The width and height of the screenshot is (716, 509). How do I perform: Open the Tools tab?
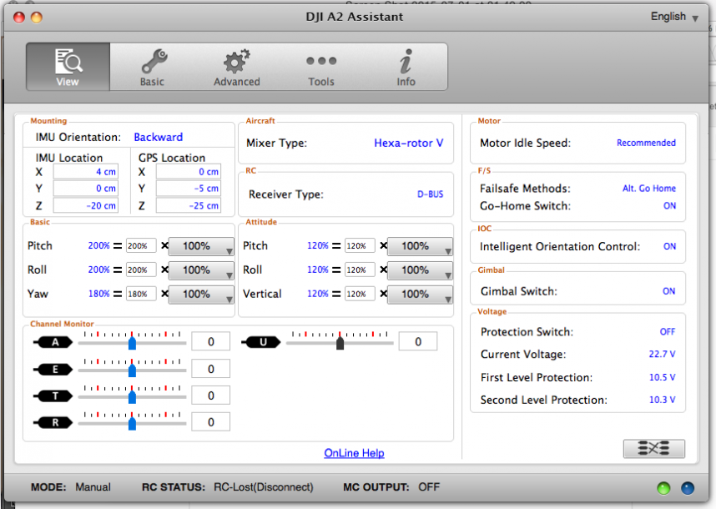click(321, 67)
